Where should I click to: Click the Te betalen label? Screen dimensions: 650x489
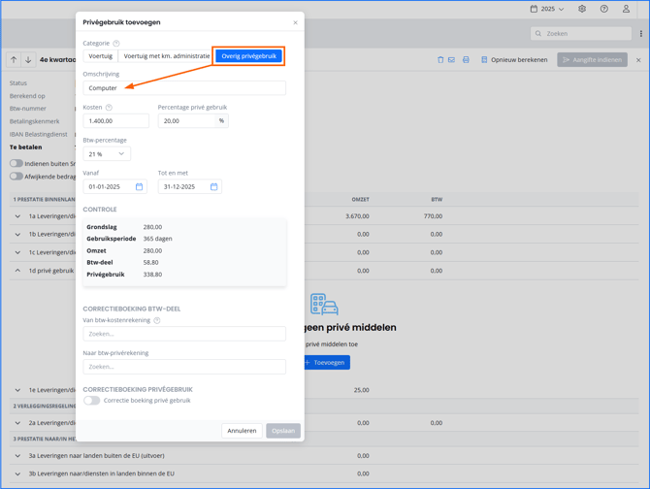pyautogui.click(x=25, y=147)
